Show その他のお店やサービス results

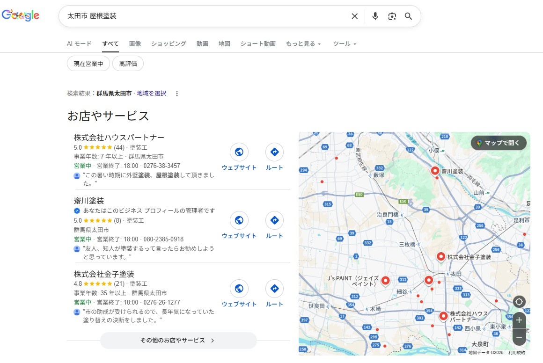(x=178, y=341)
